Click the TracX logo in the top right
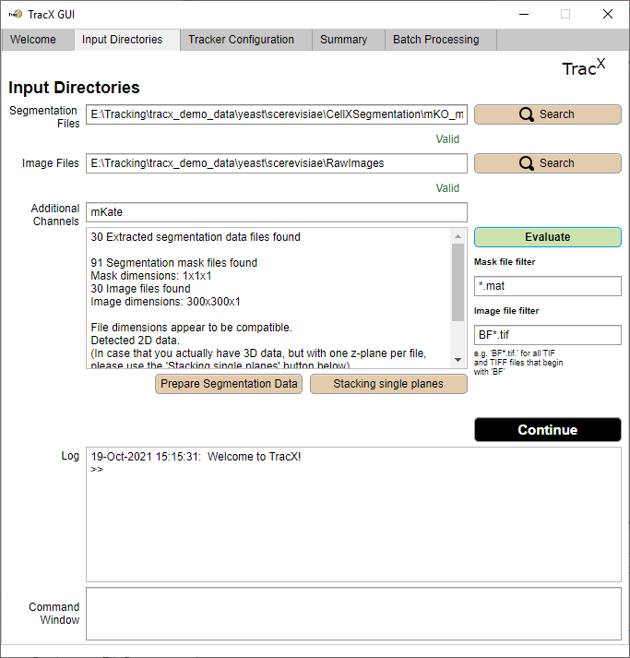Screen dimensions: 630x658 pos(584,68)
